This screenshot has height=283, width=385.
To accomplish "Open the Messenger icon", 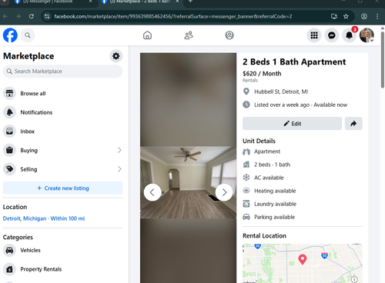I will click(x=332, y=35).
